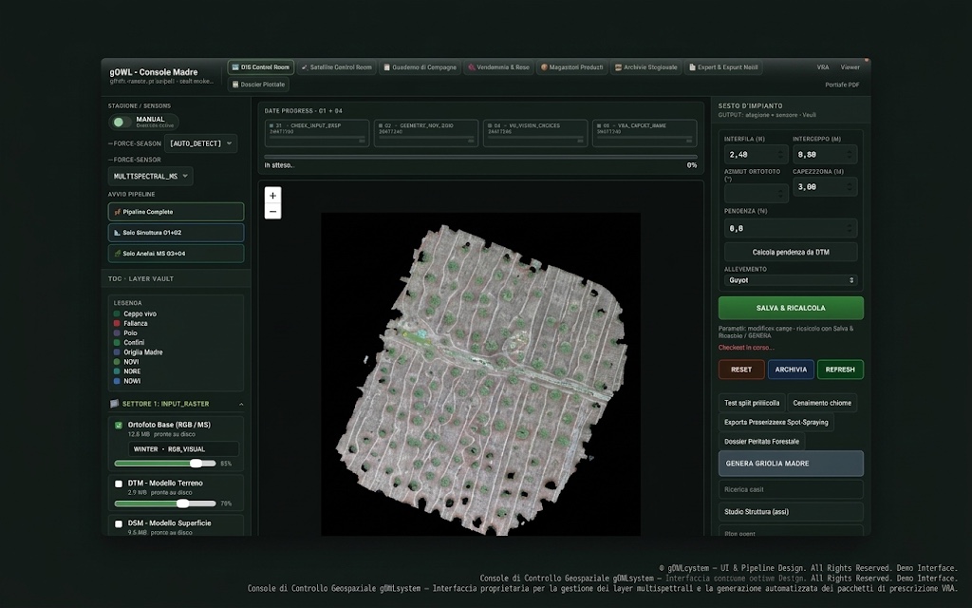Toggle the MANUAL mode switch
Screen dimensions: 972x608
tap(121, 123)
